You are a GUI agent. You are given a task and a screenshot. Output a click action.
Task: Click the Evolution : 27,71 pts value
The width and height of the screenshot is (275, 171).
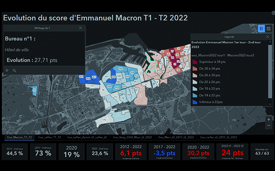[46, 60]
